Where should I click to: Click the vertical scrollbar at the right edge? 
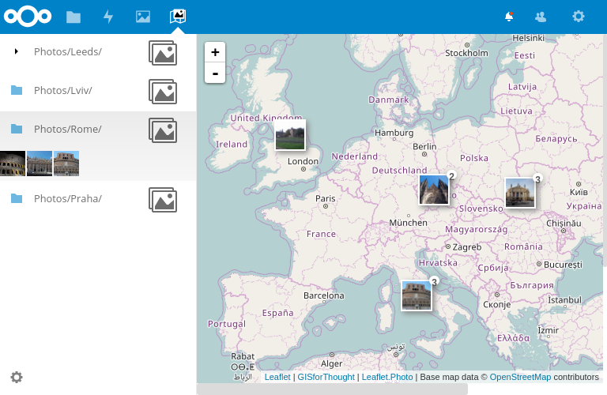click(605, 150)
